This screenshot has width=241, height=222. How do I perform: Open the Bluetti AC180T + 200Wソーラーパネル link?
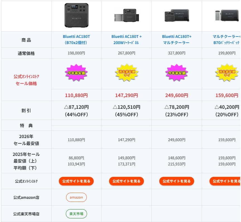tap(126, 40)
